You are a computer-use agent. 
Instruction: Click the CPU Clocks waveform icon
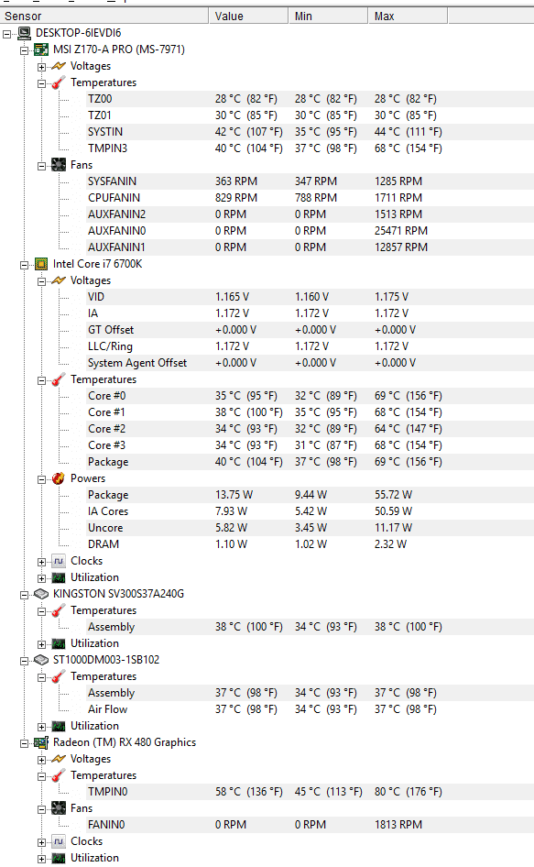59,561
